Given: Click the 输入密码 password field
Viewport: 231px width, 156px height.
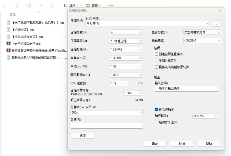Looking at the screenshot, I should click(186, 89).
